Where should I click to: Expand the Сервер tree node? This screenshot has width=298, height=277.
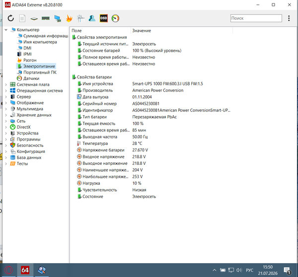(x=6, y=97)
